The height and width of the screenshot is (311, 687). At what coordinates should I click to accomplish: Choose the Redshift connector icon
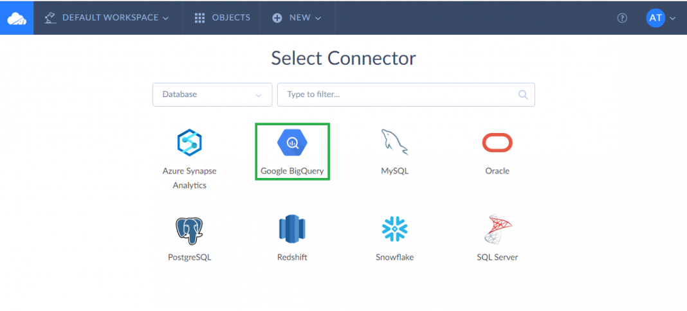(292, 229)
